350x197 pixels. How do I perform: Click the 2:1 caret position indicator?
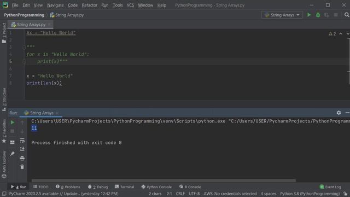point(169,194)
